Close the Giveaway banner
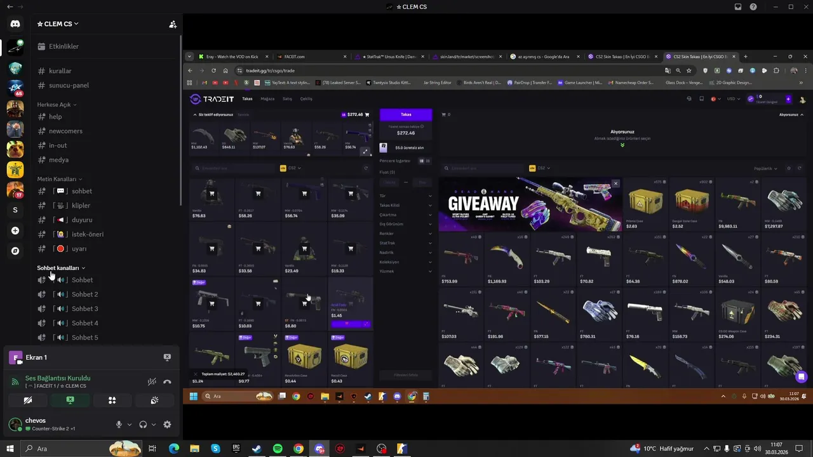The width and height of the screenshot is (813, 457). [x=615, y=183]
